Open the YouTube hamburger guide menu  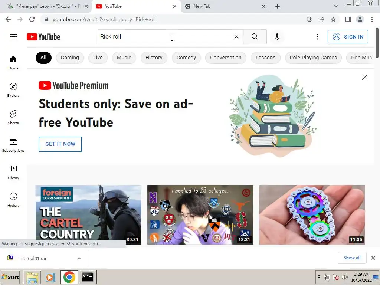click(13, 37)
